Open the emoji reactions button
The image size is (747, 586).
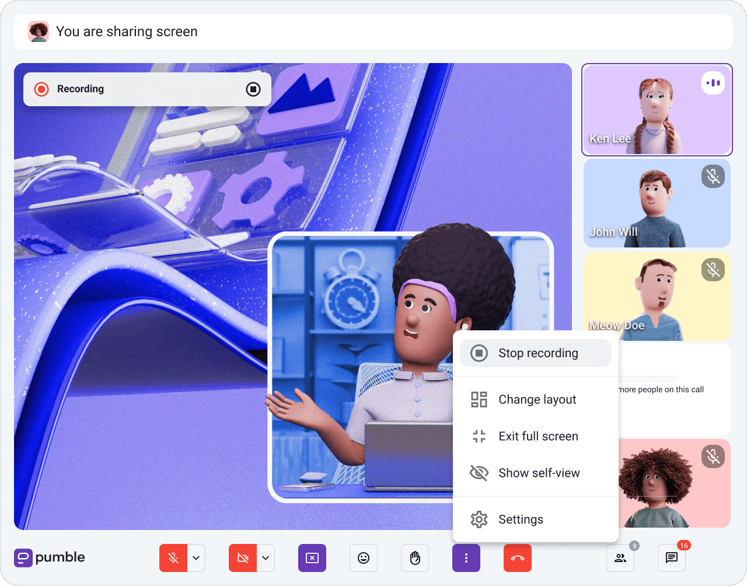[364, 558]
